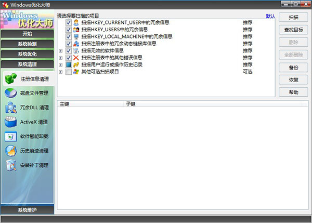Image resolution: width=312 pixels, height=223 pixels.
Task: Click the 默认 link
Action: (x=270, y=16)
